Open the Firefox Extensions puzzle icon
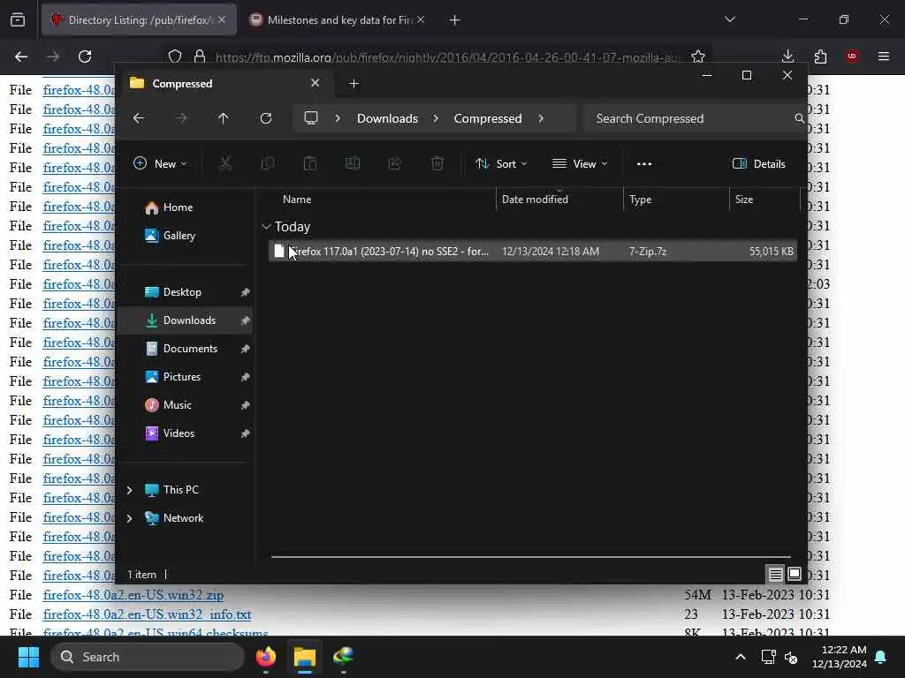 (820, 56)
